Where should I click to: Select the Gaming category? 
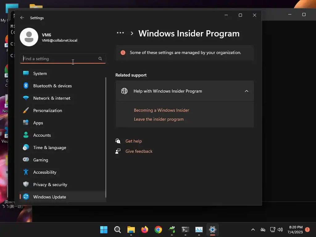63,160
